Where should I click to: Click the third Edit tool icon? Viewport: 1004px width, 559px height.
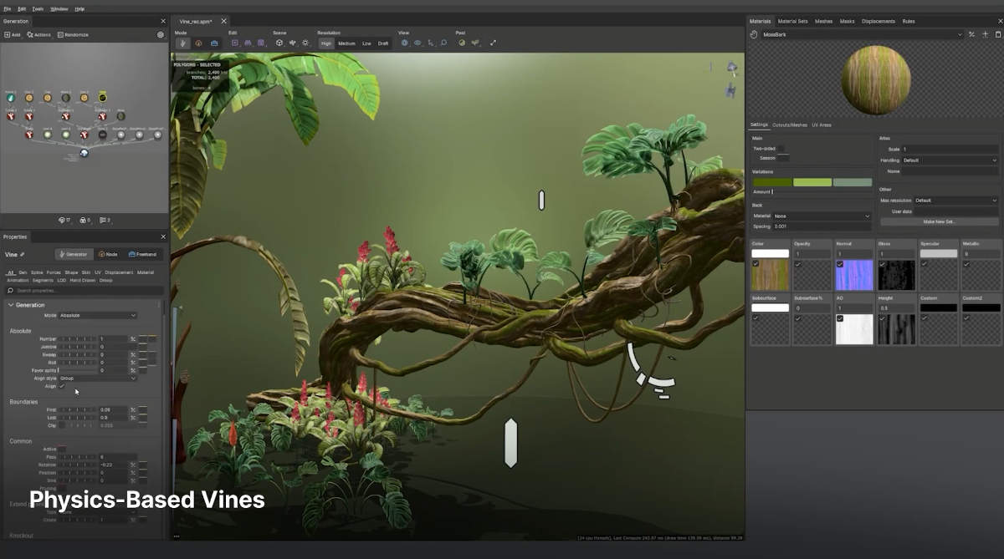(261, 43)
